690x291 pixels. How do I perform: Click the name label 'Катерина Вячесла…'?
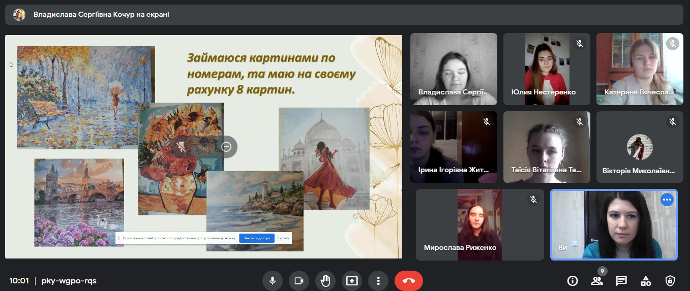coord(639,92)
